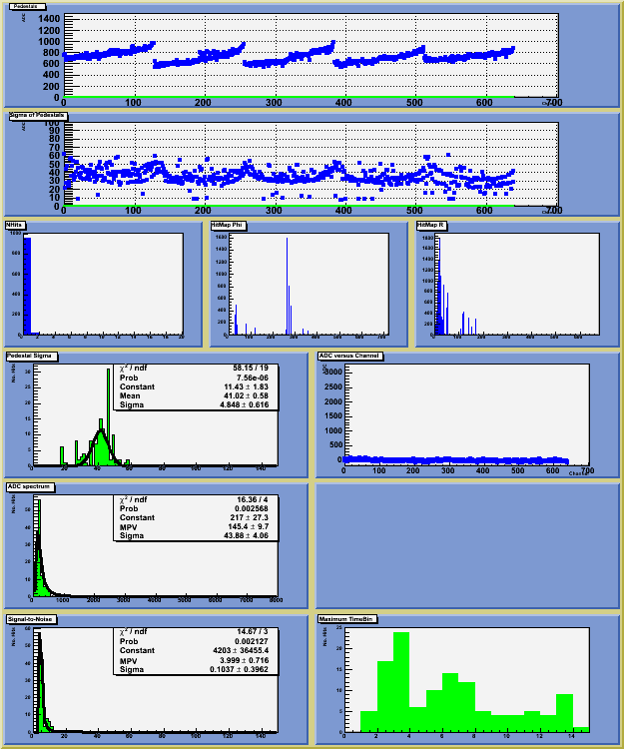Click the HitMap R title box
Image resolution: width=624 pixels, height=749 pixels.
coord(431,225)
